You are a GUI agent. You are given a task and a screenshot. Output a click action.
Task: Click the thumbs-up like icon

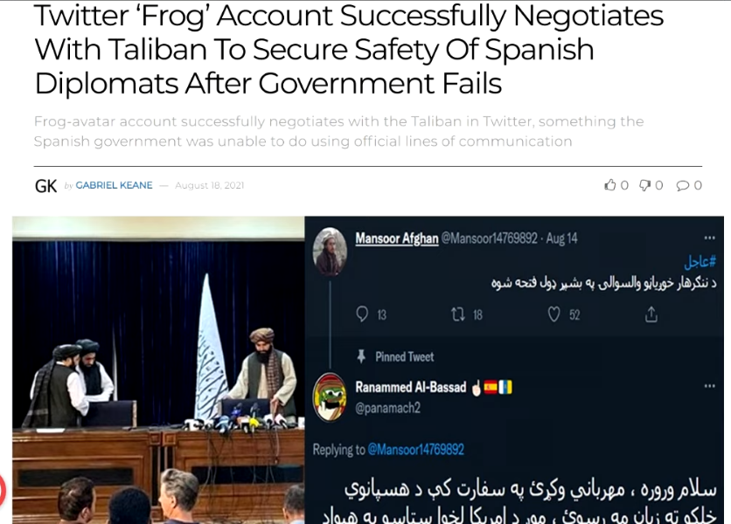coord(609,185)
